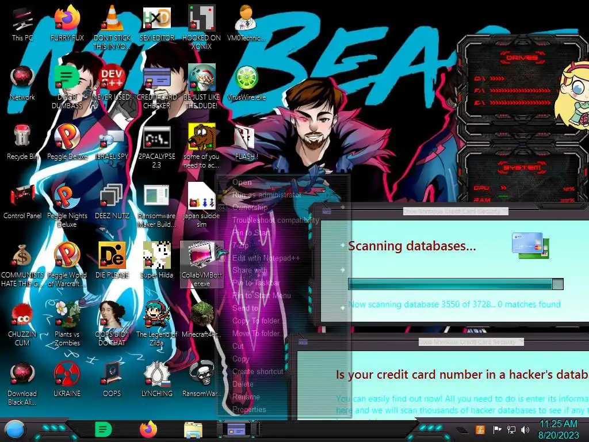The image size is (589, 442).
Task: Launch Plants vs Zombies shortcut
Action: [67, 324]
